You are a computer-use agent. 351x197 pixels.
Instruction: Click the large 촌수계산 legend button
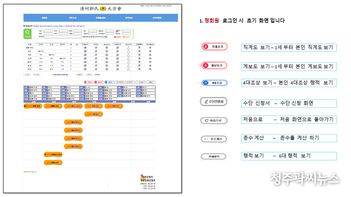(214, 139)
